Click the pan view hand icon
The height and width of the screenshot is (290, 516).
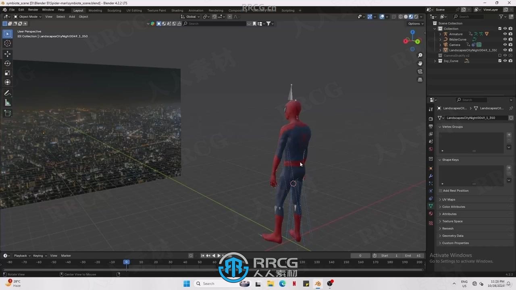(420, 63)
